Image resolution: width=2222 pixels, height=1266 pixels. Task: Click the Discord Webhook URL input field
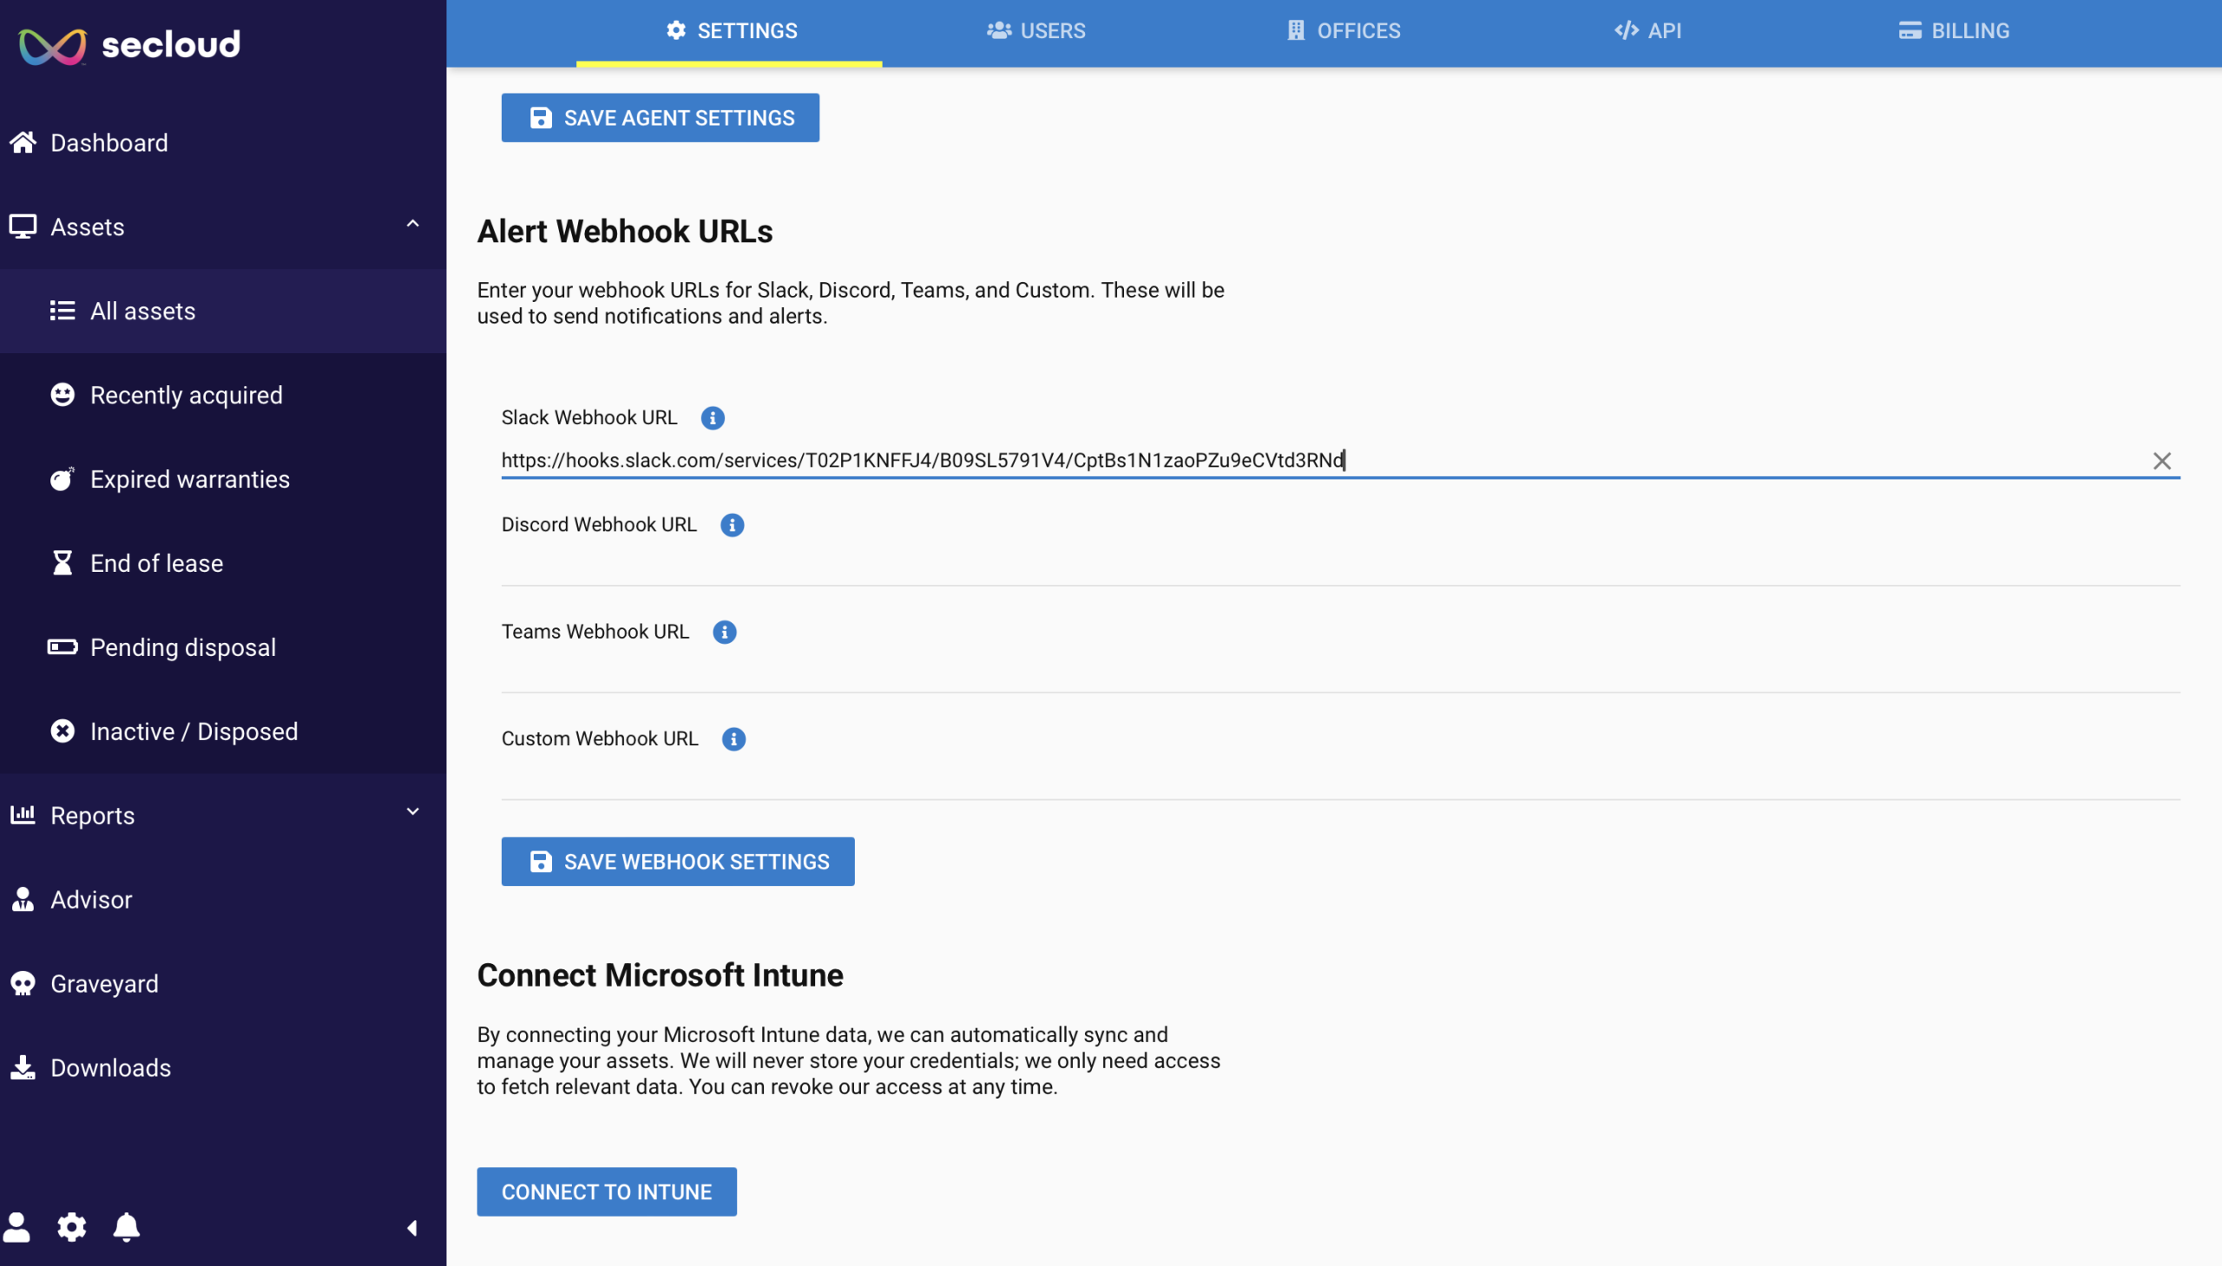[1339, 565]
